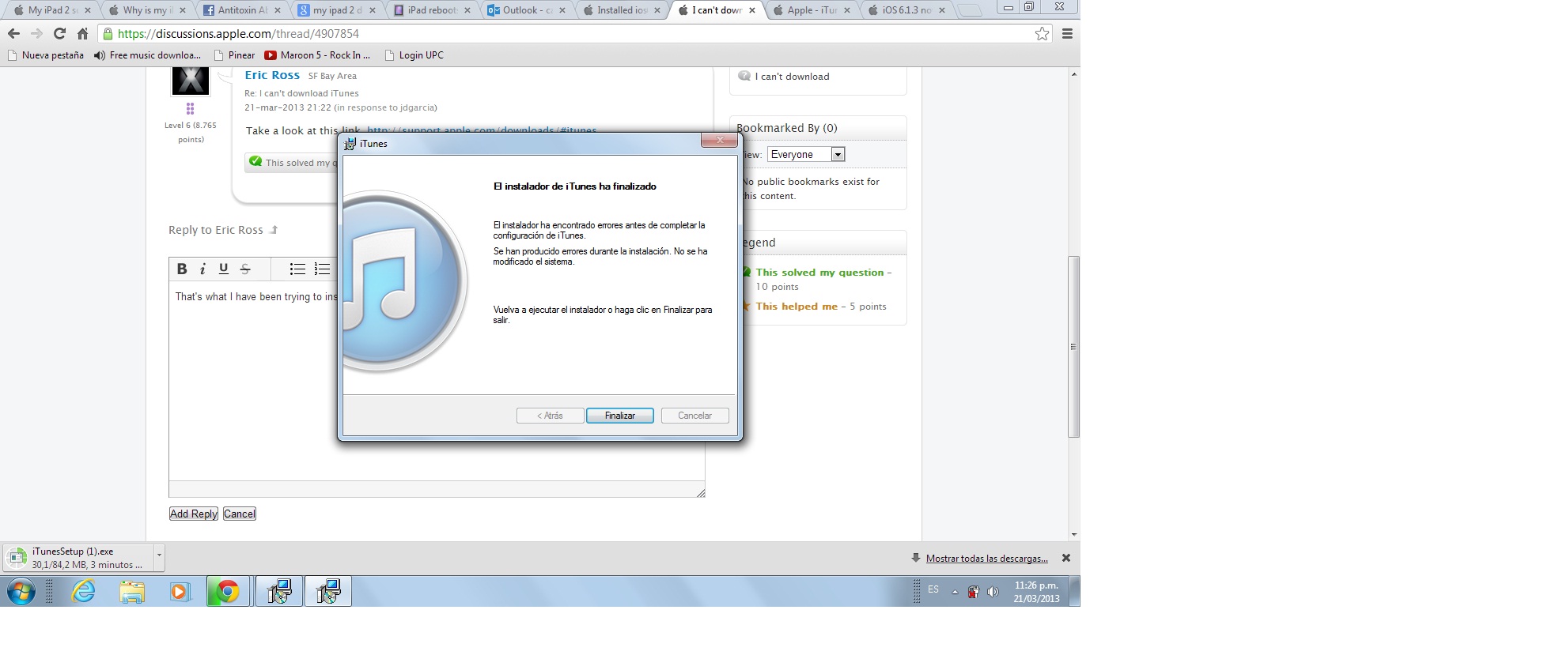Switch to the my ipad 2 Google tab
This screenshot has width=1544, height=670.
(337, 10)
